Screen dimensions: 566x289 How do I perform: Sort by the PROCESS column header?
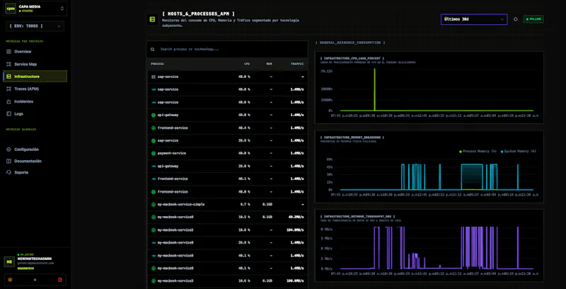[x=157, y=64]
